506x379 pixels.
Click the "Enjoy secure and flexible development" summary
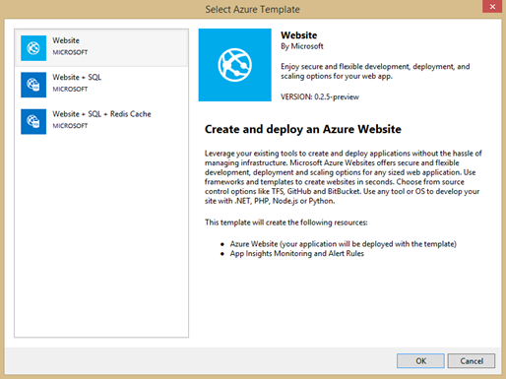coord(375,71)
